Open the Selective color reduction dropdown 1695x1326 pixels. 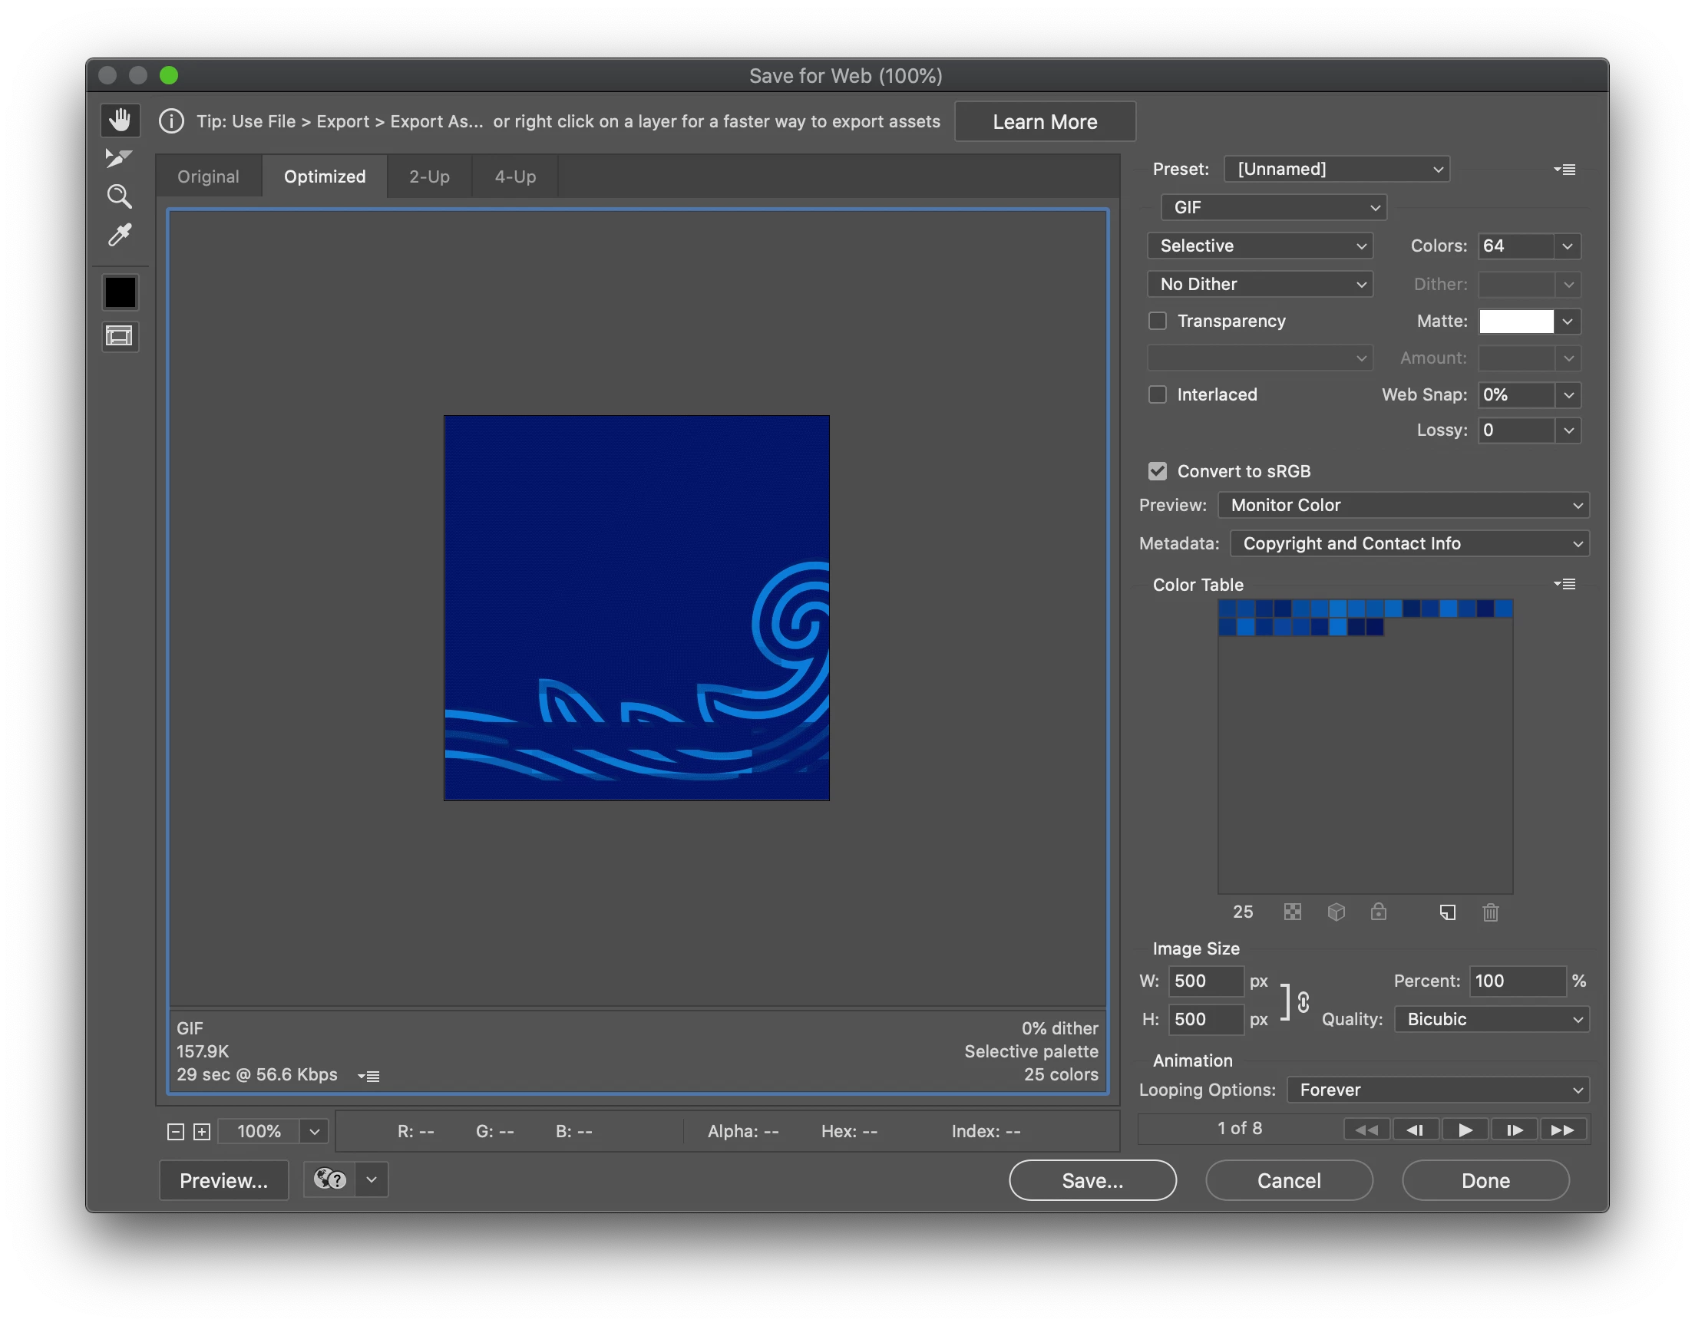point(1260,246)
